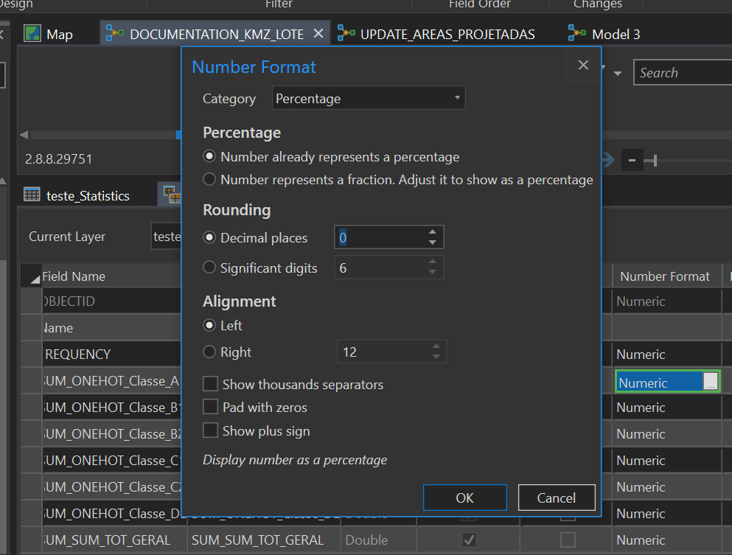
Task: Open the Category dropdown
Action: coord(369,98)
